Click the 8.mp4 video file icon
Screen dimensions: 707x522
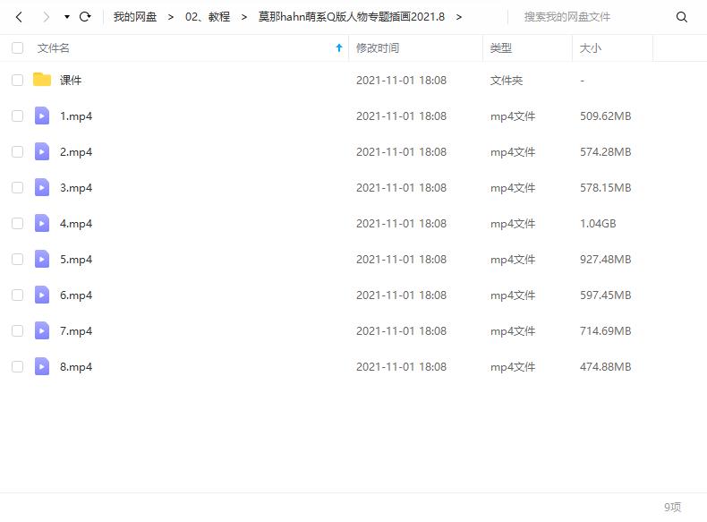(42, 366)
